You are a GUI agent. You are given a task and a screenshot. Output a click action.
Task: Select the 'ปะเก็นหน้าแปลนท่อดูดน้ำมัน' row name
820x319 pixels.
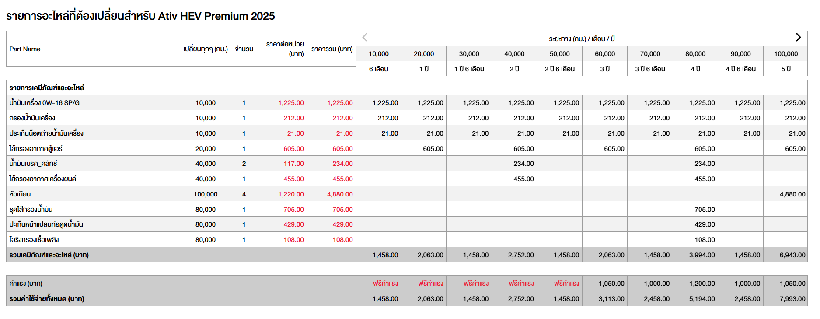[x=46, y=224]
